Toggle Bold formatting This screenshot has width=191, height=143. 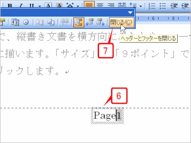[10, 5]
